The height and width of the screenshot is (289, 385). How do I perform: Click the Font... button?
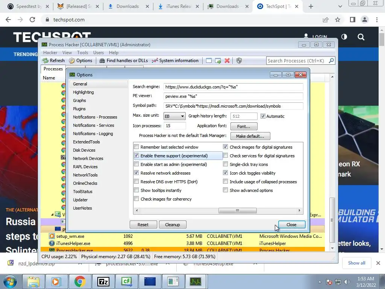pyautogui.click(x=244, y=126)
